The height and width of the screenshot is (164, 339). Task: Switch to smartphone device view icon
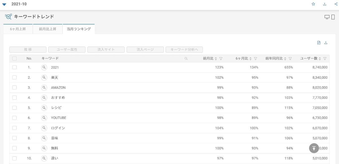click(333, 17)
